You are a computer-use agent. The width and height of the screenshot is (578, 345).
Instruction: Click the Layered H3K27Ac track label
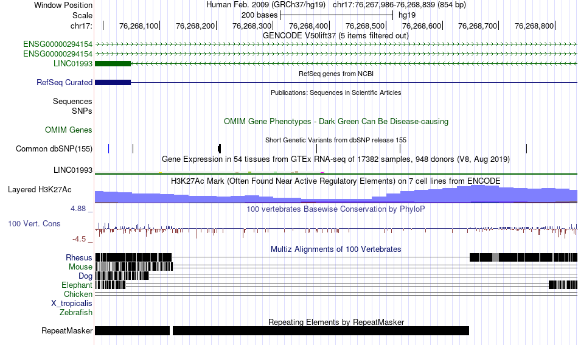(x=40, y=189)
